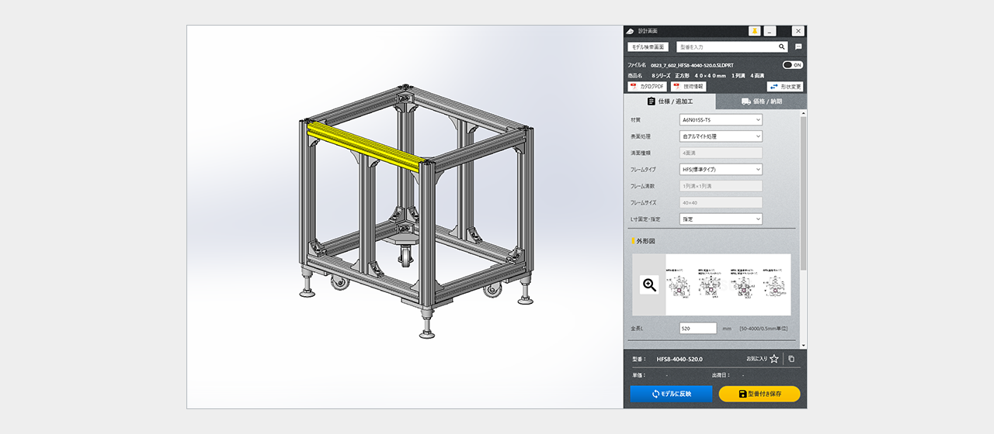
Task: Click the search magnifier icon
Action: tap(782, 47)
